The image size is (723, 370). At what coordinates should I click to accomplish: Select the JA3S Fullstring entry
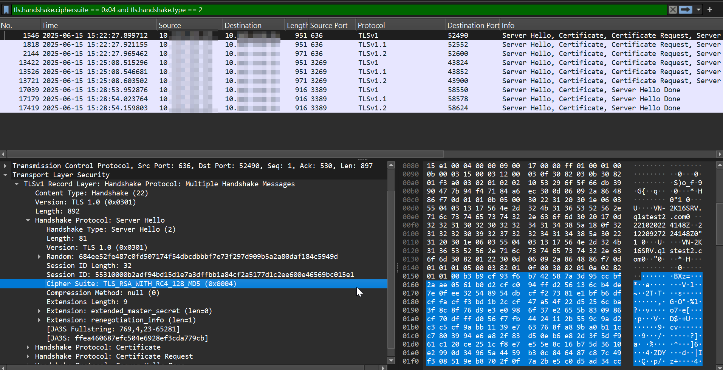tap(113, 329)
